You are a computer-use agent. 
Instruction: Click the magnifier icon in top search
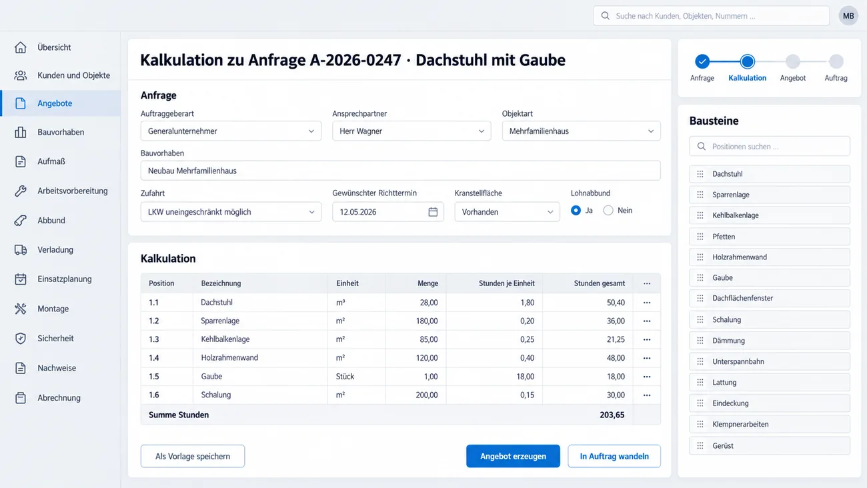605,16
